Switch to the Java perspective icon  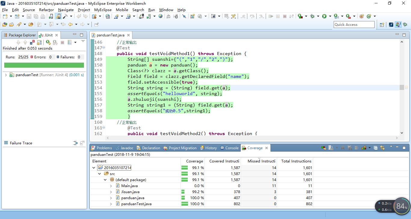tap(398, 25)
